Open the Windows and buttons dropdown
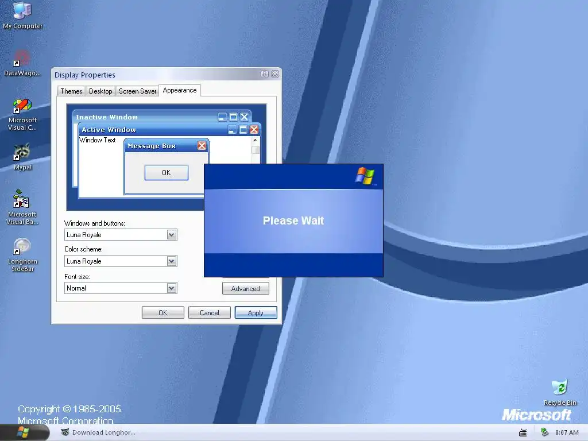Image resolution: width=588 pixels, height=441 pixels. pos(121,235)
